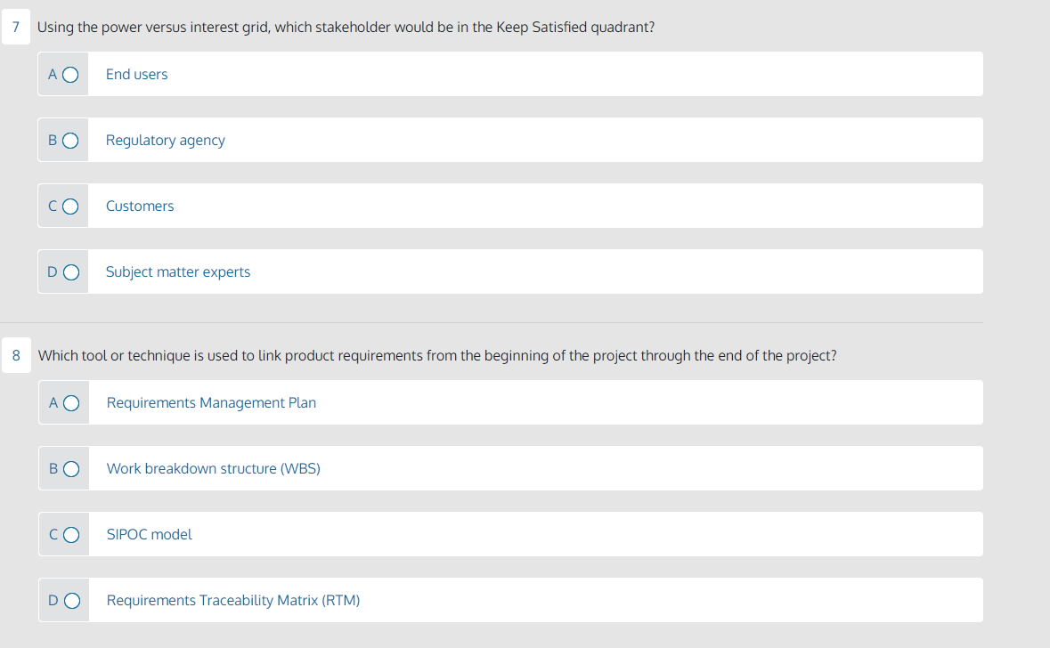
Task: Select radio button C for SIPOC model
Action: [x=70, y=534]
